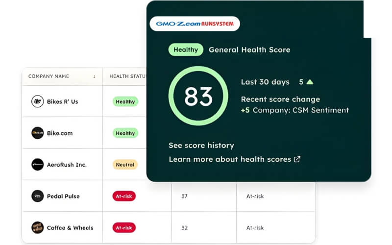Viewport: 392px width, 245px height.
Task: Click the green upward triangle trend icon
Action: coord(310,82)
